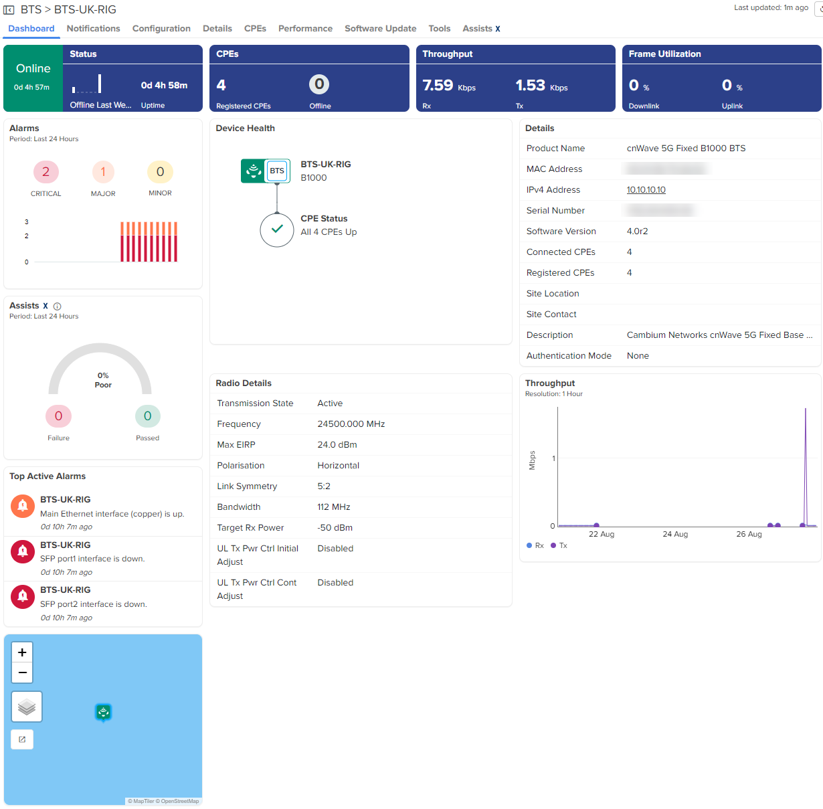823x809 pixels.
Task: Click the alarm text Main Ethernet interface is up
Action: [112, 514]
